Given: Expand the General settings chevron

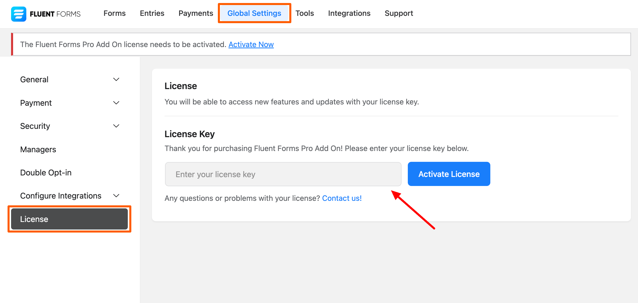Looking at the screenshot, I should (116, 80).
